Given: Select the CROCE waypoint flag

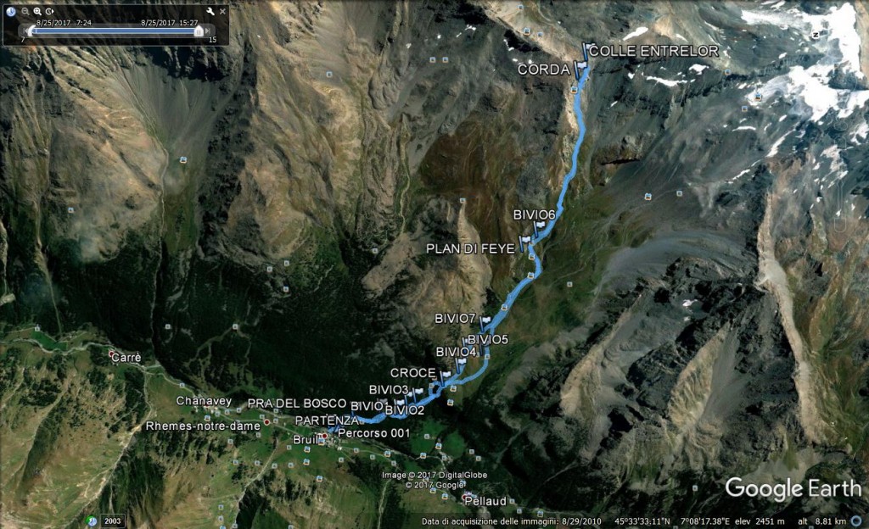Looking at the screenshot, I should click(x=445, y=378).
